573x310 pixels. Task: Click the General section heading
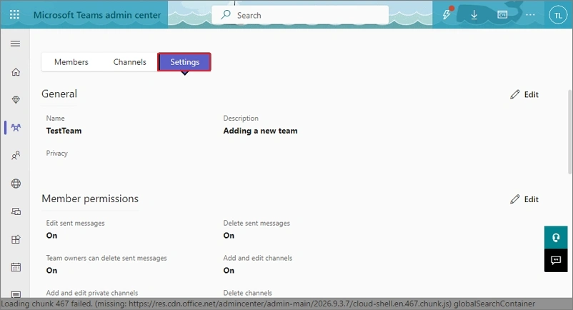coord(59,94)
